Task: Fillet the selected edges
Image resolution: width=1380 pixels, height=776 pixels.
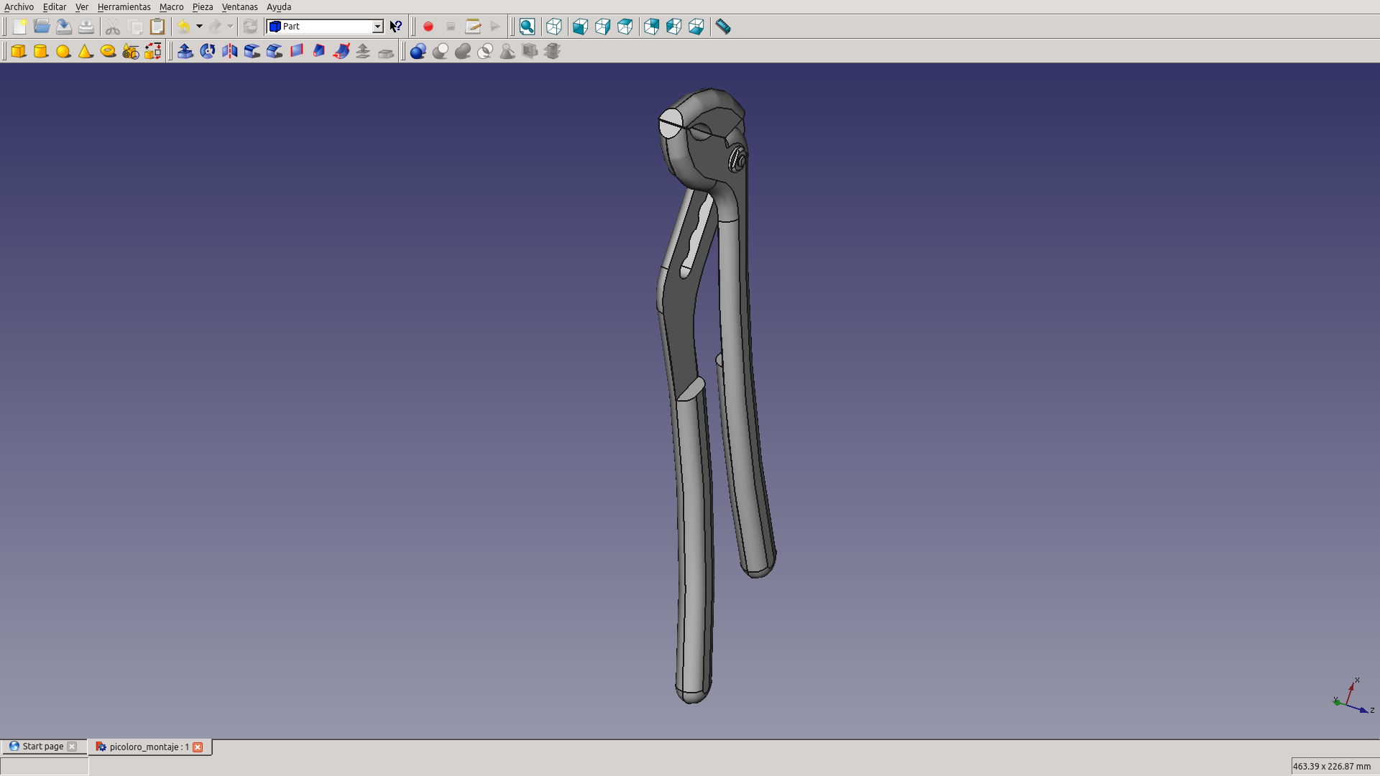Action: pyautogui.click(x=252, y=51)
